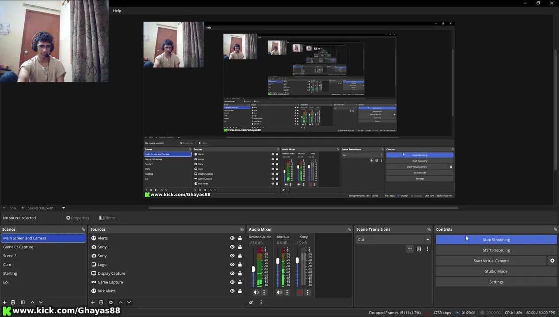Adjust the Sony volume slider

(x=297, y=260)
